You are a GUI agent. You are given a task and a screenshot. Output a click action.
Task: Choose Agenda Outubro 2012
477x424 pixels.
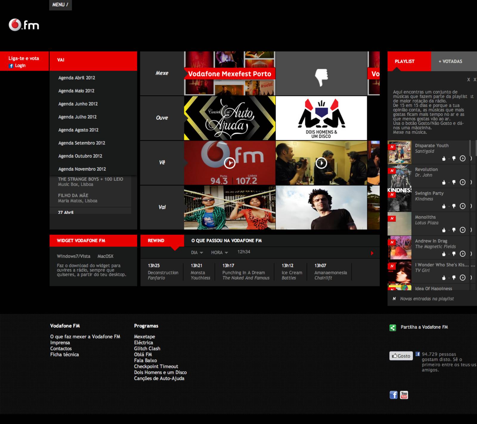[80, 156]
